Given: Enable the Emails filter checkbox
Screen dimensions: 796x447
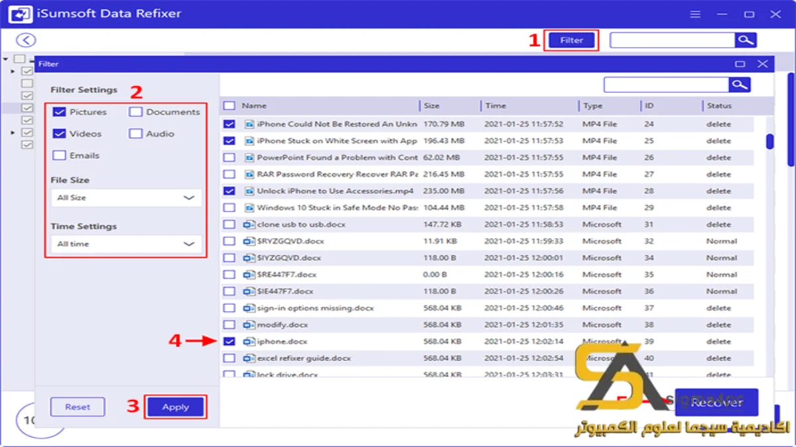Looking at the screenshot, I should point(59,156).
